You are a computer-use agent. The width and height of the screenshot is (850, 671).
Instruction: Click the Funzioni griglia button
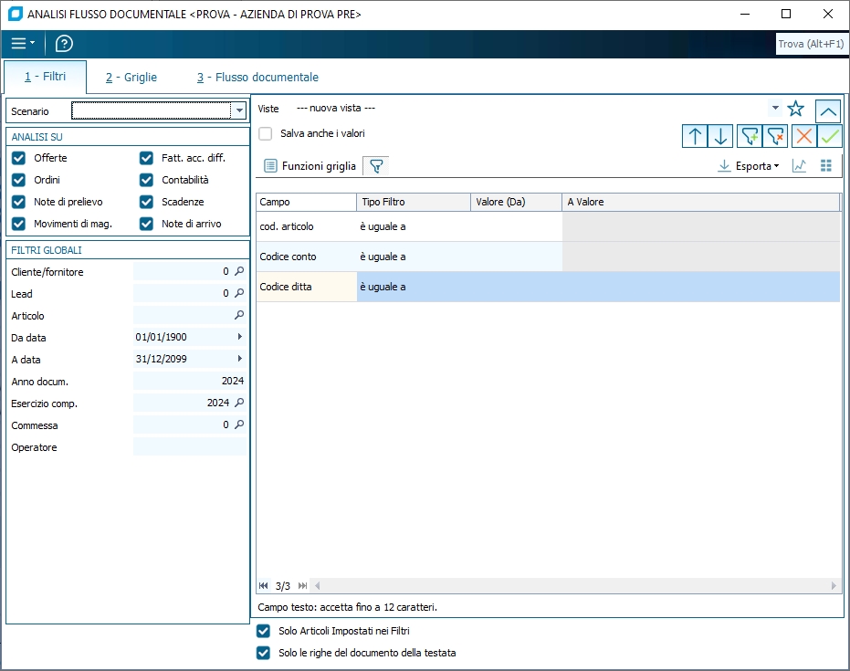pyautogui.click(x=310, y=166)
